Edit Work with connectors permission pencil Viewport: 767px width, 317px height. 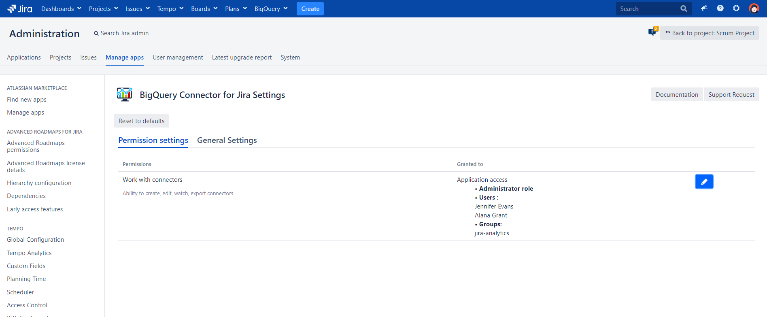[x=704, y=181]
